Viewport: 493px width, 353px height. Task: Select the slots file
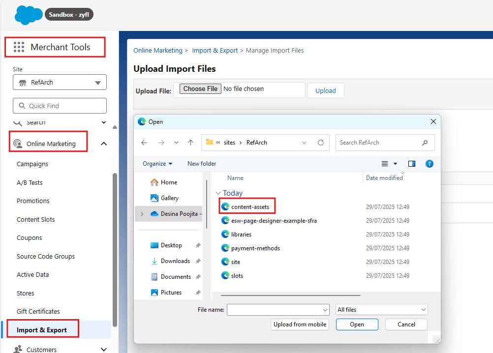coord(237,276)
